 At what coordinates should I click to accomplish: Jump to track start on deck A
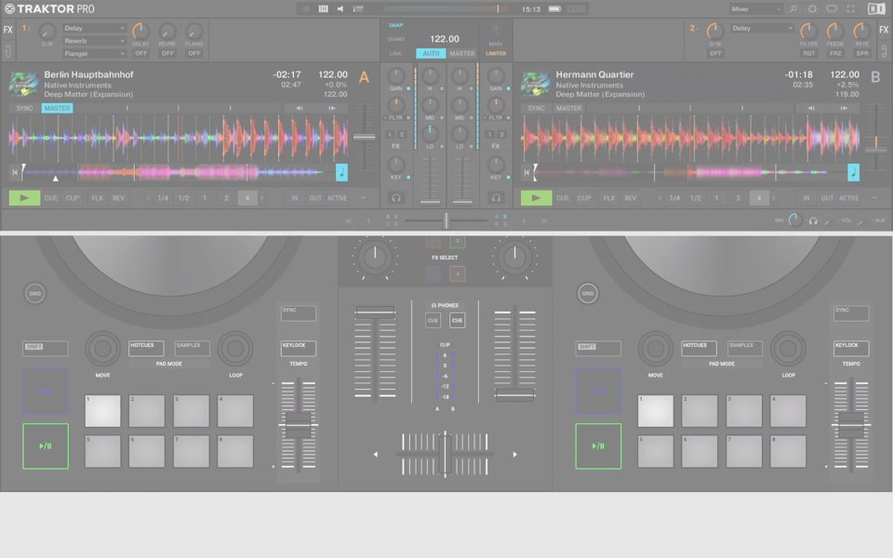coord(15,172)
